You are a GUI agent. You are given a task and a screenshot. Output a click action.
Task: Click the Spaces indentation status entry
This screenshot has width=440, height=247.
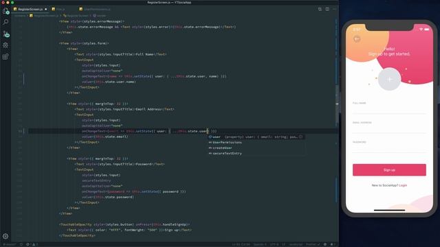(x=260, y=244)
